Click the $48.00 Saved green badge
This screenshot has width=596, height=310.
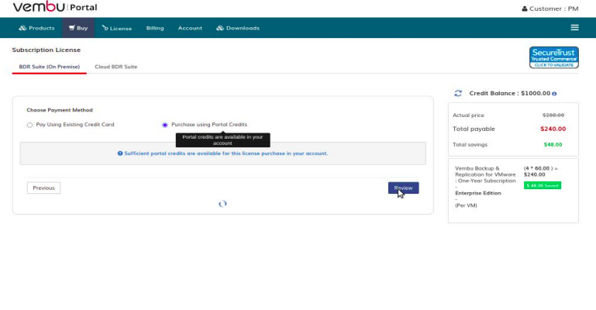(543, 185)
